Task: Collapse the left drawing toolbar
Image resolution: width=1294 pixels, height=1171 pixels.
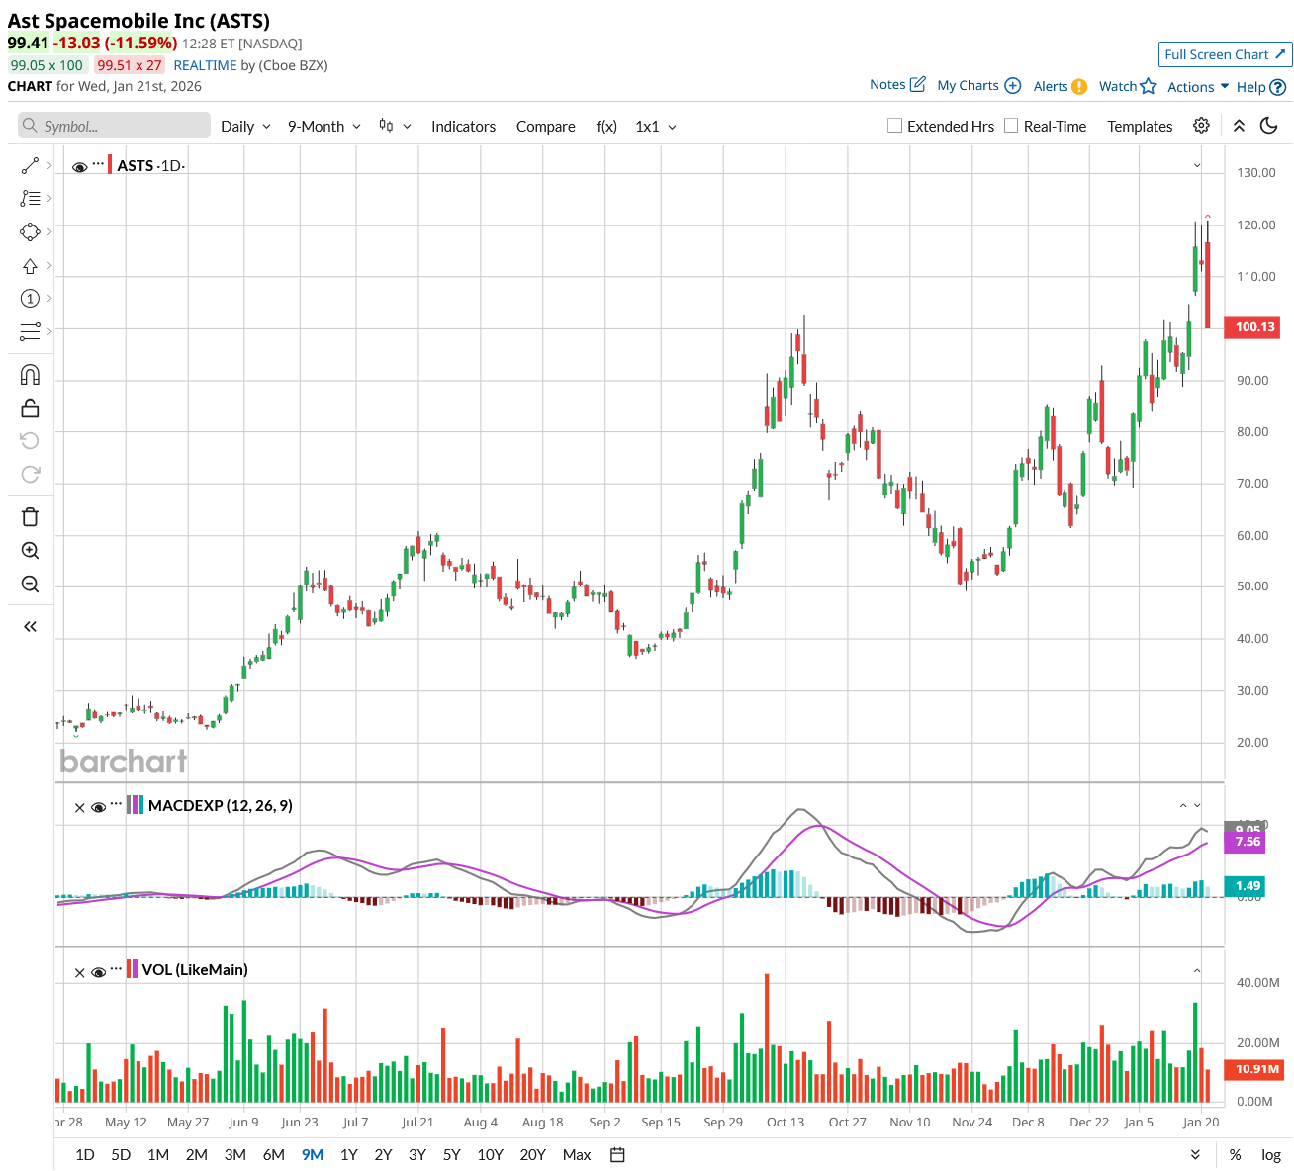Action: tap(30, 626)
